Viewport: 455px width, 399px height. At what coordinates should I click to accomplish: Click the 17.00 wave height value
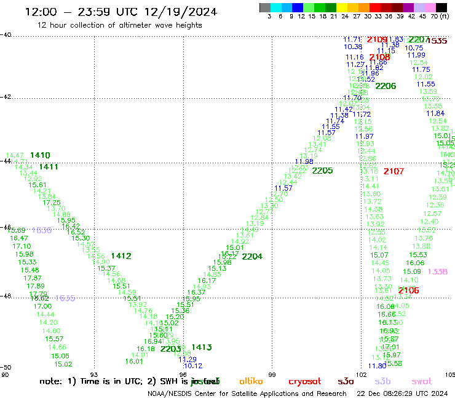click(42, 306)
